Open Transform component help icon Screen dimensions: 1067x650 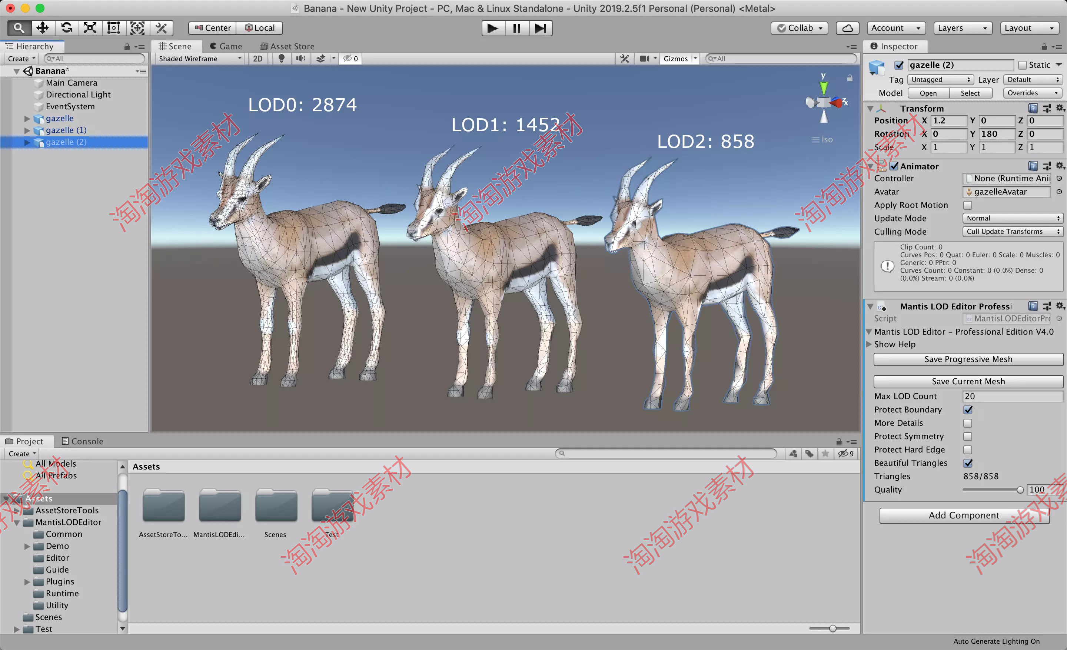pos(1033,108)
